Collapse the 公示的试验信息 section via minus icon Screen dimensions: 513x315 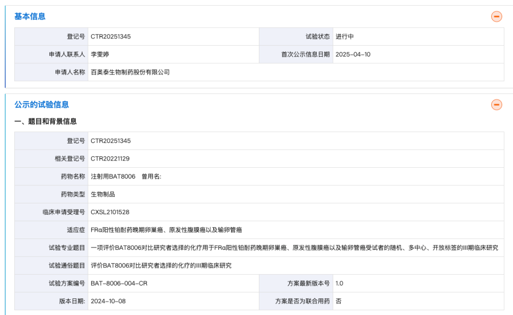point(496,104)
